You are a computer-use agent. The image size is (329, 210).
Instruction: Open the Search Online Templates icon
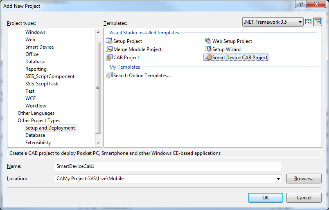click(109, 75)
